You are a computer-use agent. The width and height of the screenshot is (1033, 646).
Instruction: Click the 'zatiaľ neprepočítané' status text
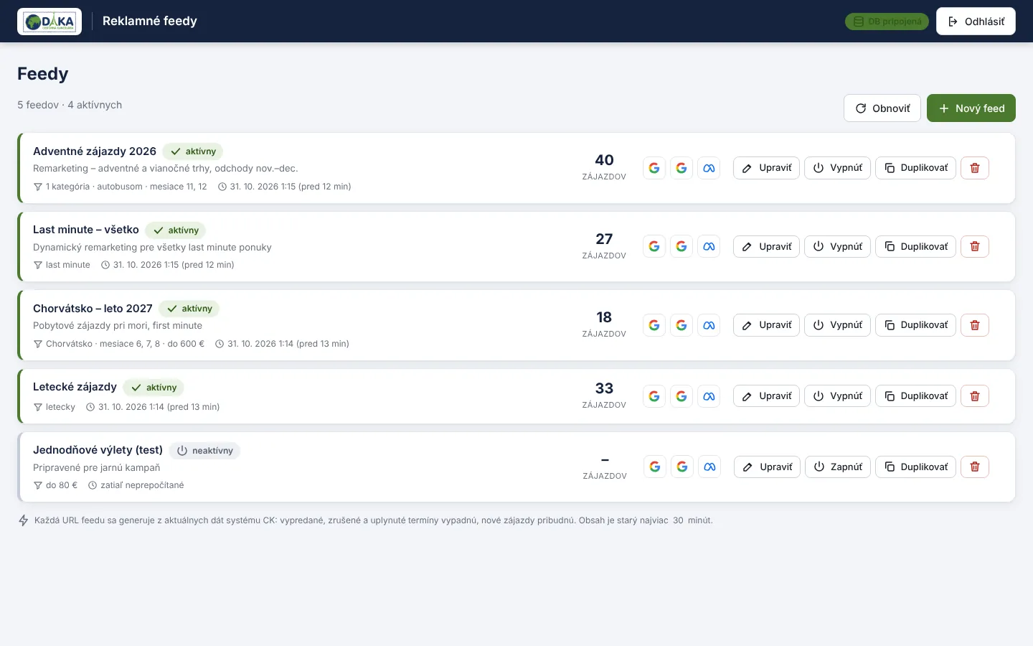click(142, 485)
